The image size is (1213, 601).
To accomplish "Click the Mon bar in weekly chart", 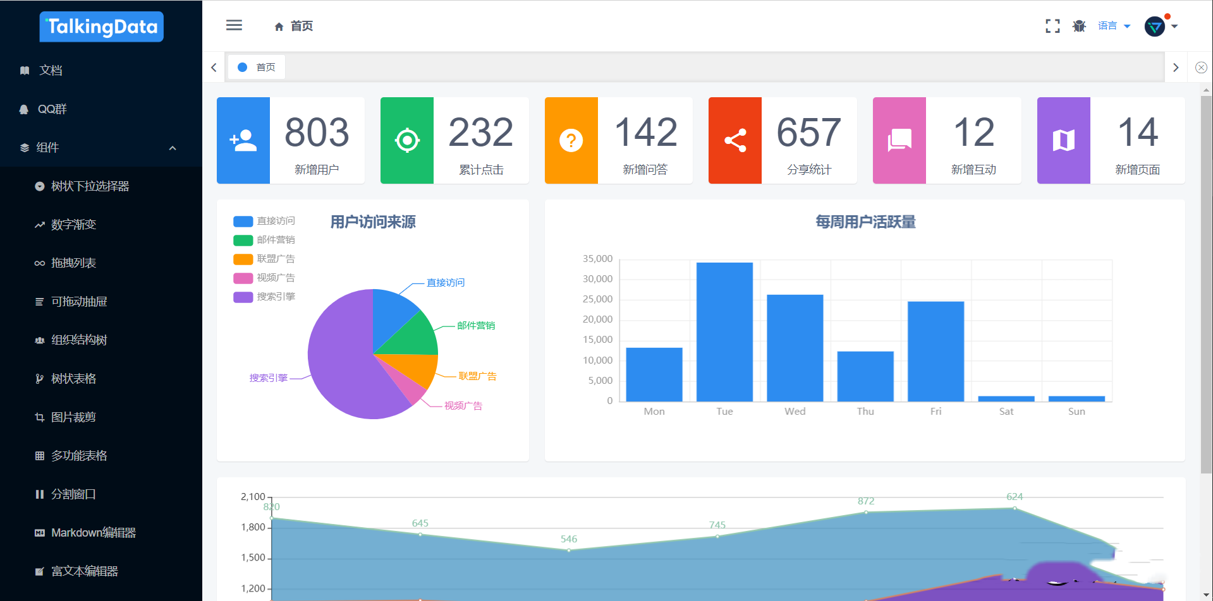I will [654, 374].
